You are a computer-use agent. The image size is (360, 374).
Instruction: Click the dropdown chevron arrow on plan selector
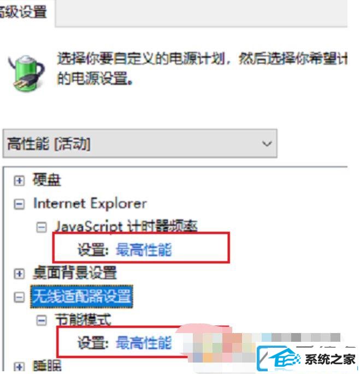[x=267, y=144]
